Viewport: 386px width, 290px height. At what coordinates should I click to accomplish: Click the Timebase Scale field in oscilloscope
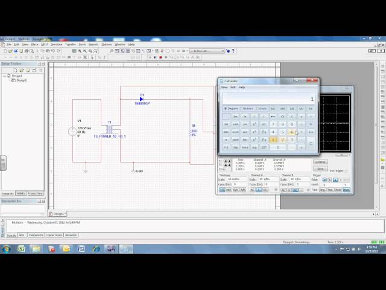point(236,179)
